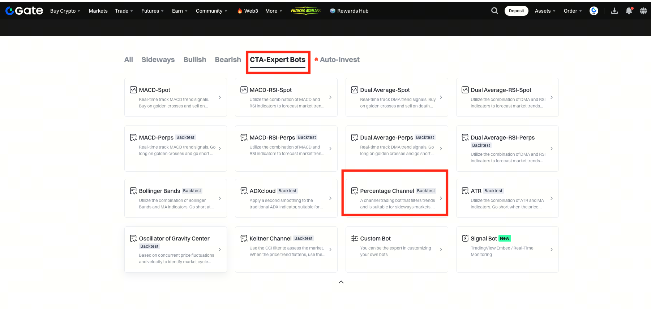Viewport: 651px width, 309px height.
Task: Switch to the Sideways tab
Action: [158, 60]
